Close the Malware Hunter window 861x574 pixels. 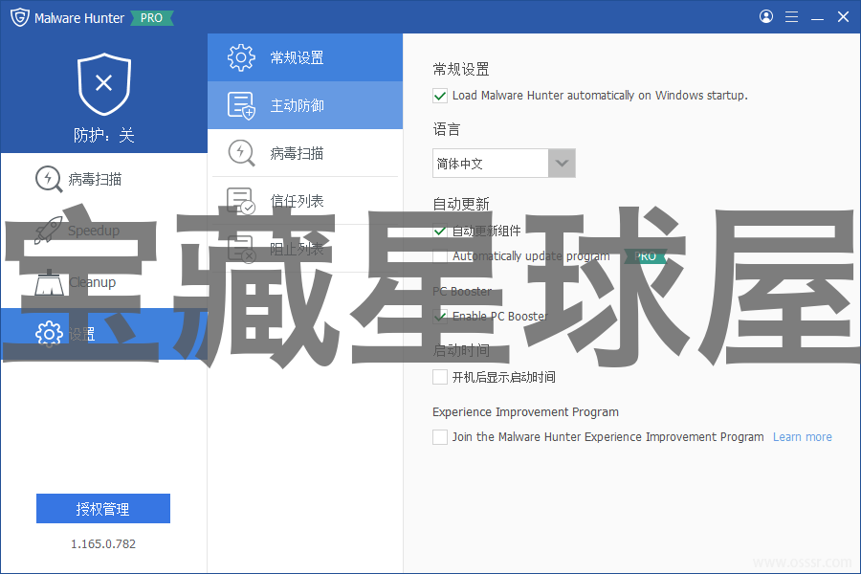(844, 17)
